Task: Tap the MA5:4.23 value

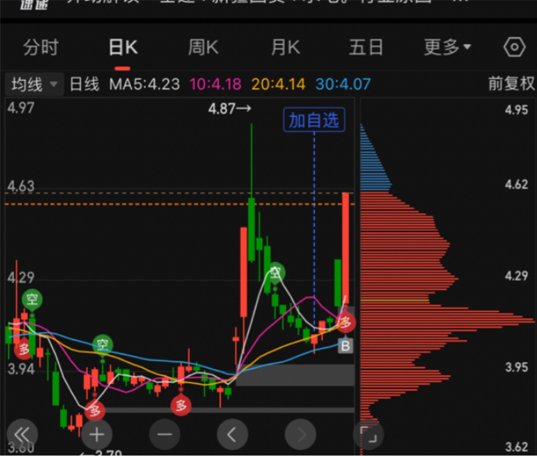Action: coord(144,84)
